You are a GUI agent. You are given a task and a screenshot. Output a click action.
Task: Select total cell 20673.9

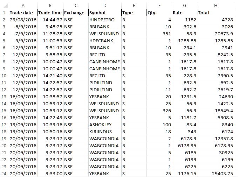click(216, 34)
